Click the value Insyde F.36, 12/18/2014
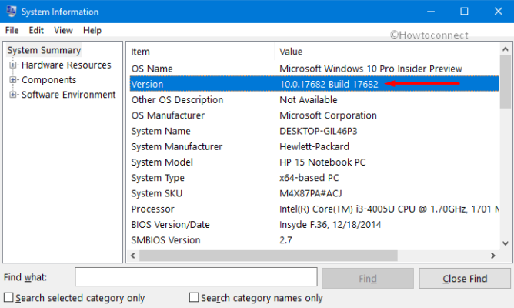Viewport: 514px width, 308px height. coord(330,225)
